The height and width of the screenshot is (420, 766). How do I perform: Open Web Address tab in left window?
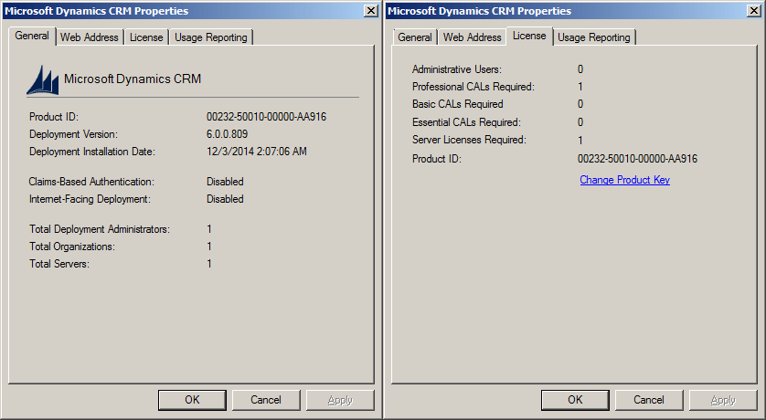(x=90, y=37)
